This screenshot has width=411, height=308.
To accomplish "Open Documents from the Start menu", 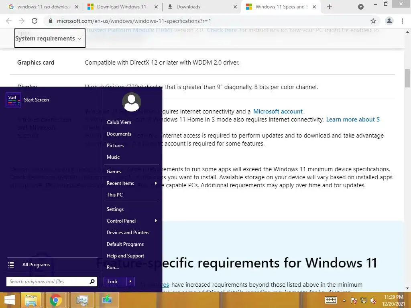I will [x=119, y=134].
